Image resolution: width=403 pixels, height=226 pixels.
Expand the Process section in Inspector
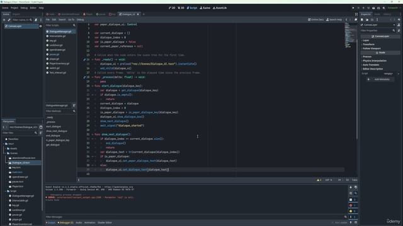click(366, 56)
